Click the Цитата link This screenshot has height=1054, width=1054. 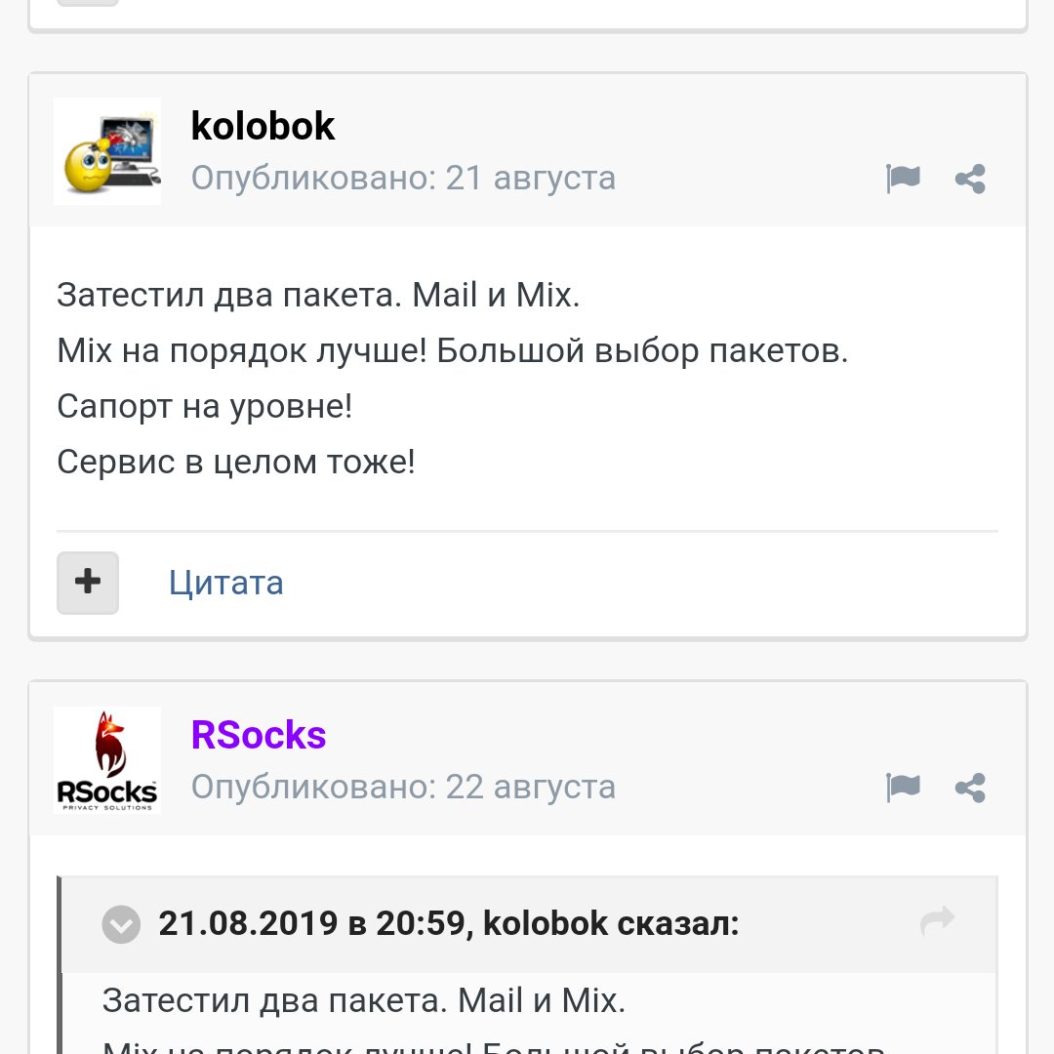[x=226, y=583]
